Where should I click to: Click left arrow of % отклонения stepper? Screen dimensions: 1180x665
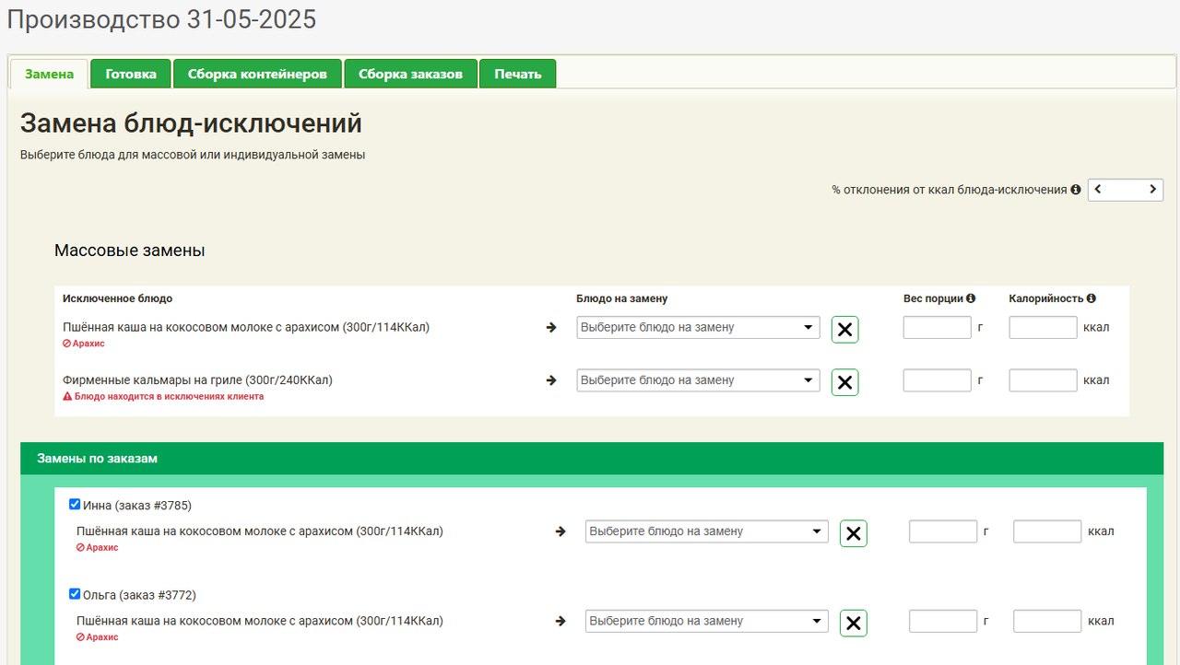coord(1099,190)
